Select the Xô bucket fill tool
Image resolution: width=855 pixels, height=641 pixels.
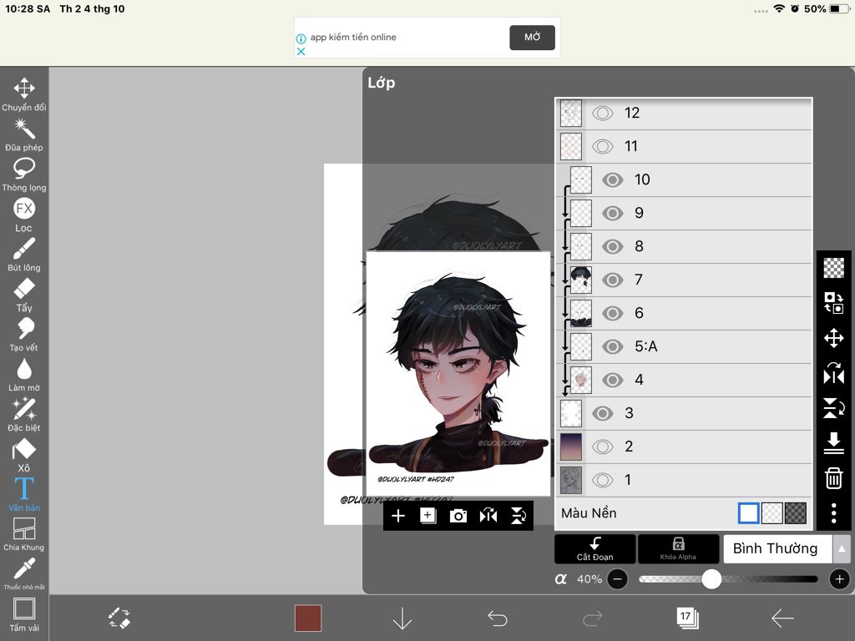click(24, 455)
